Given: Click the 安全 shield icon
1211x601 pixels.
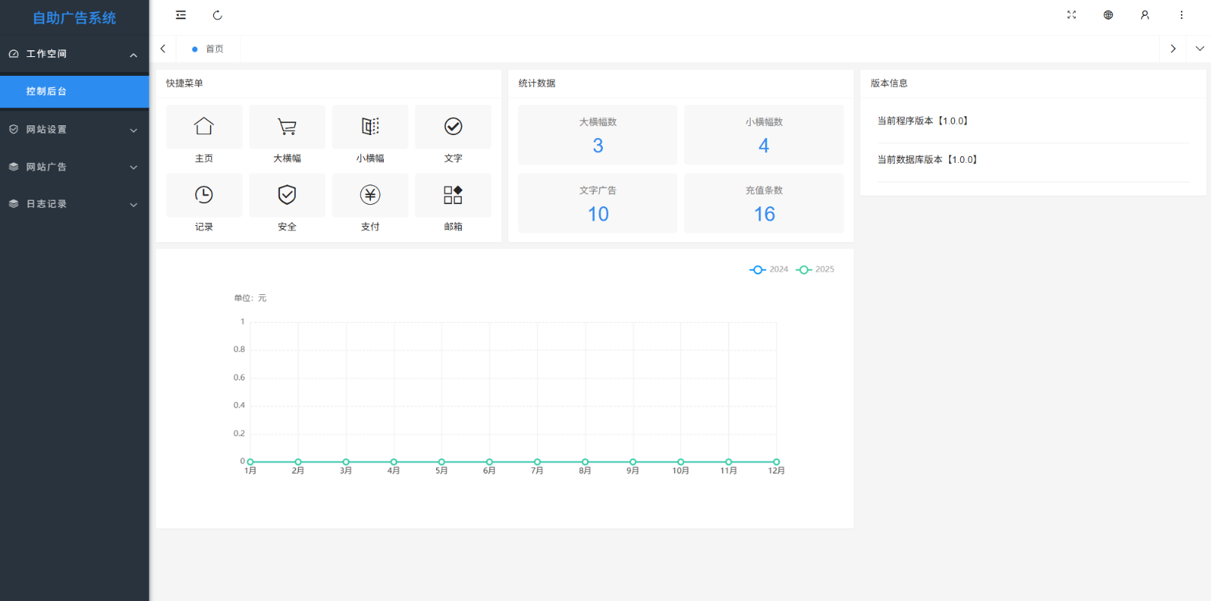Looking at the screenshot, I should (287, 195).
